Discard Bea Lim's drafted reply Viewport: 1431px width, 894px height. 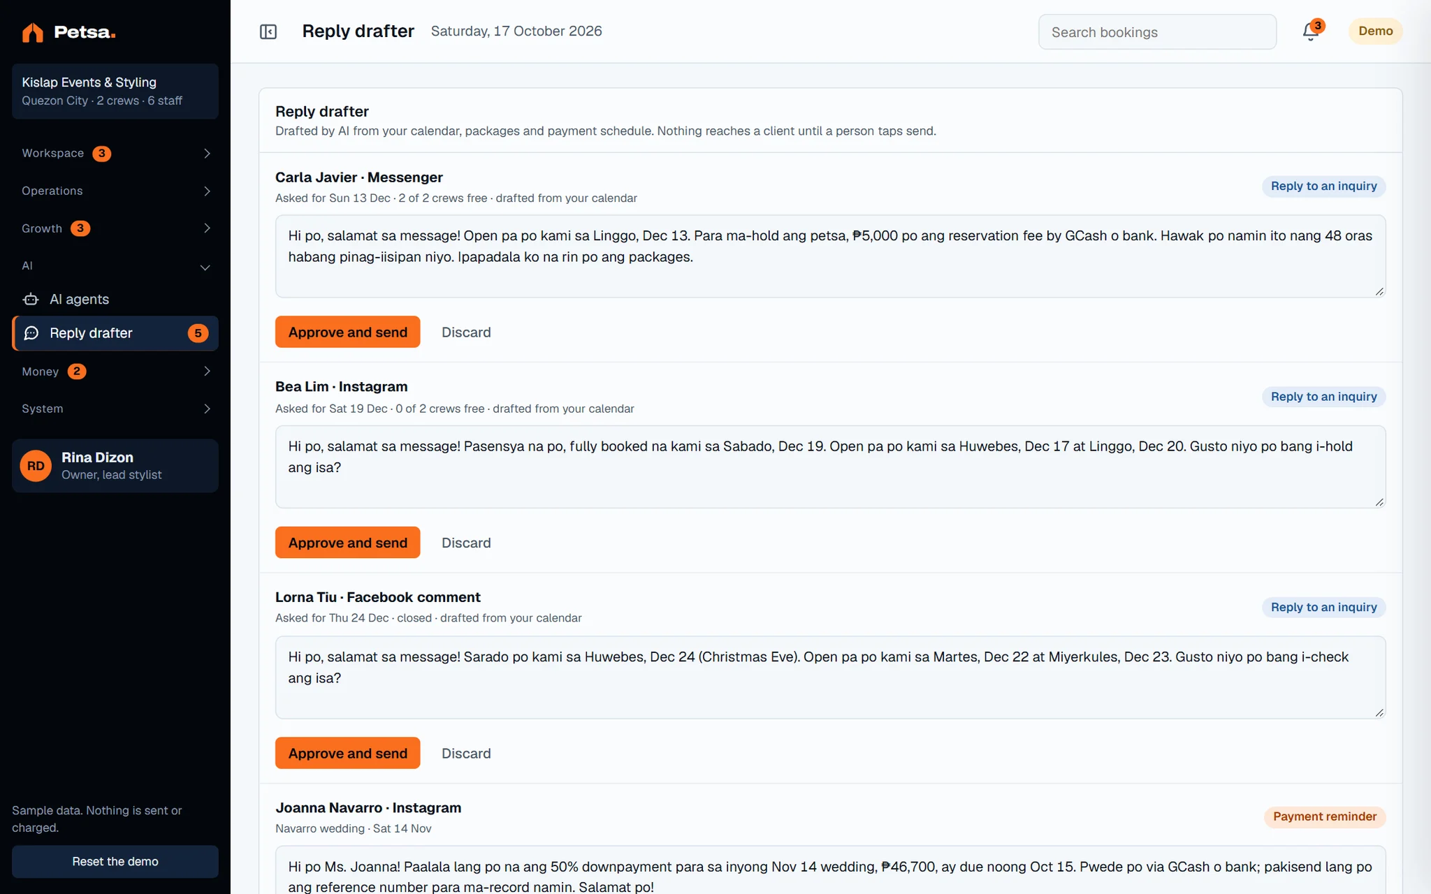point(466,543)
